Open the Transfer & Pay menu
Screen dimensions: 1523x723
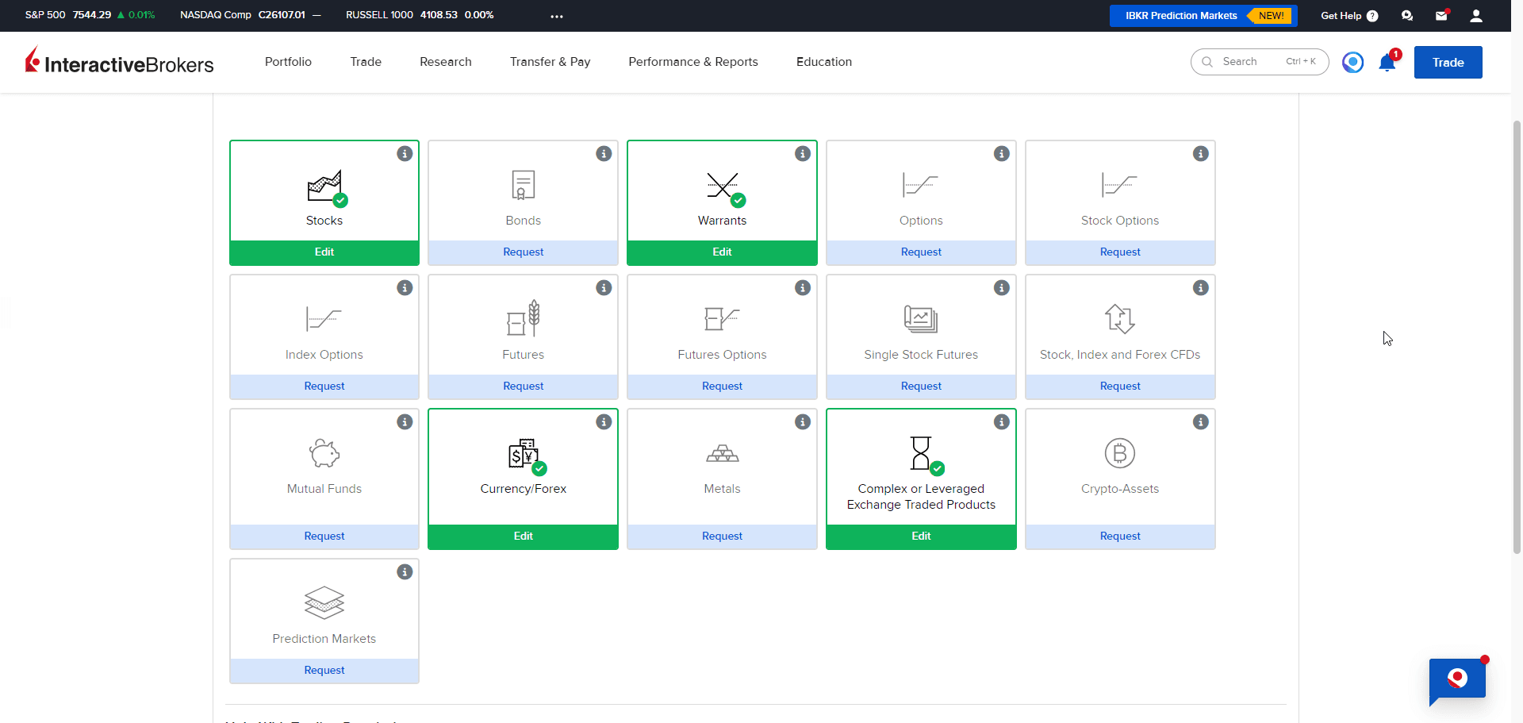click(551, 62)
